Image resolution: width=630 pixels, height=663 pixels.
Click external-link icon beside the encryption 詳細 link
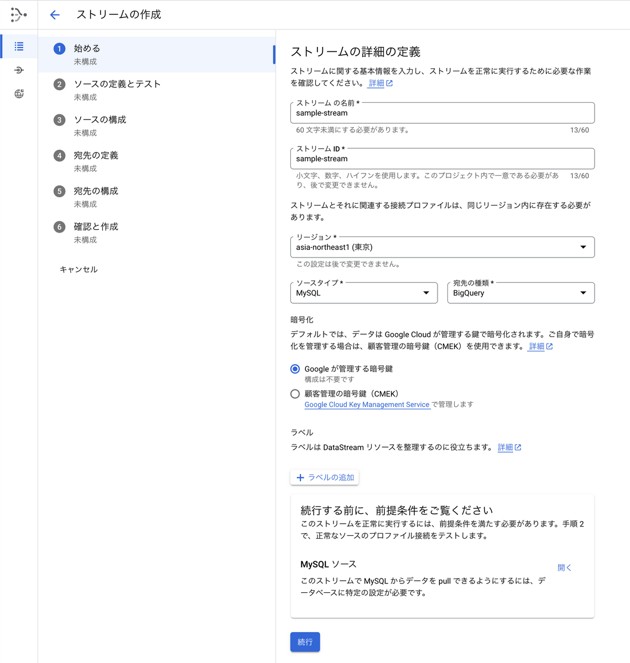(x=549, y=346)
